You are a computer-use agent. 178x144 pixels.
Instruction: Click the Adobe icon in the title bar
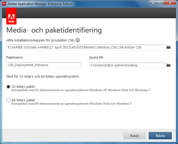point(4,4)
